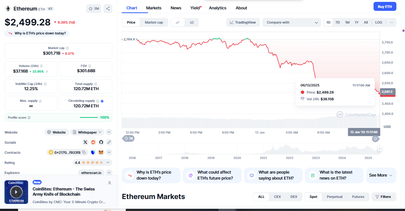
Task: Collapse the CoinBites banner chevron
Action: pos(109,183)
